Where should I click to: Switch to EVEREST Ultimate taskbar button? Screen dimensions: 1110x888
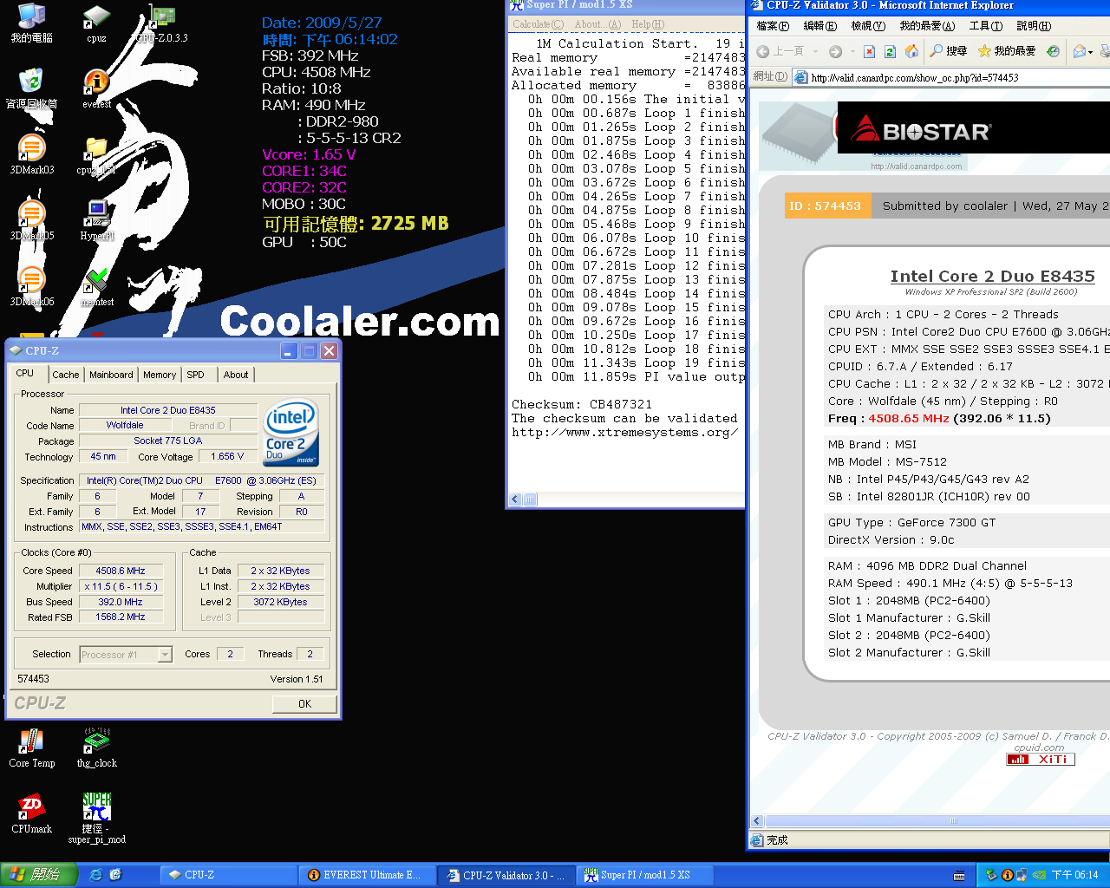coord(367,875)
